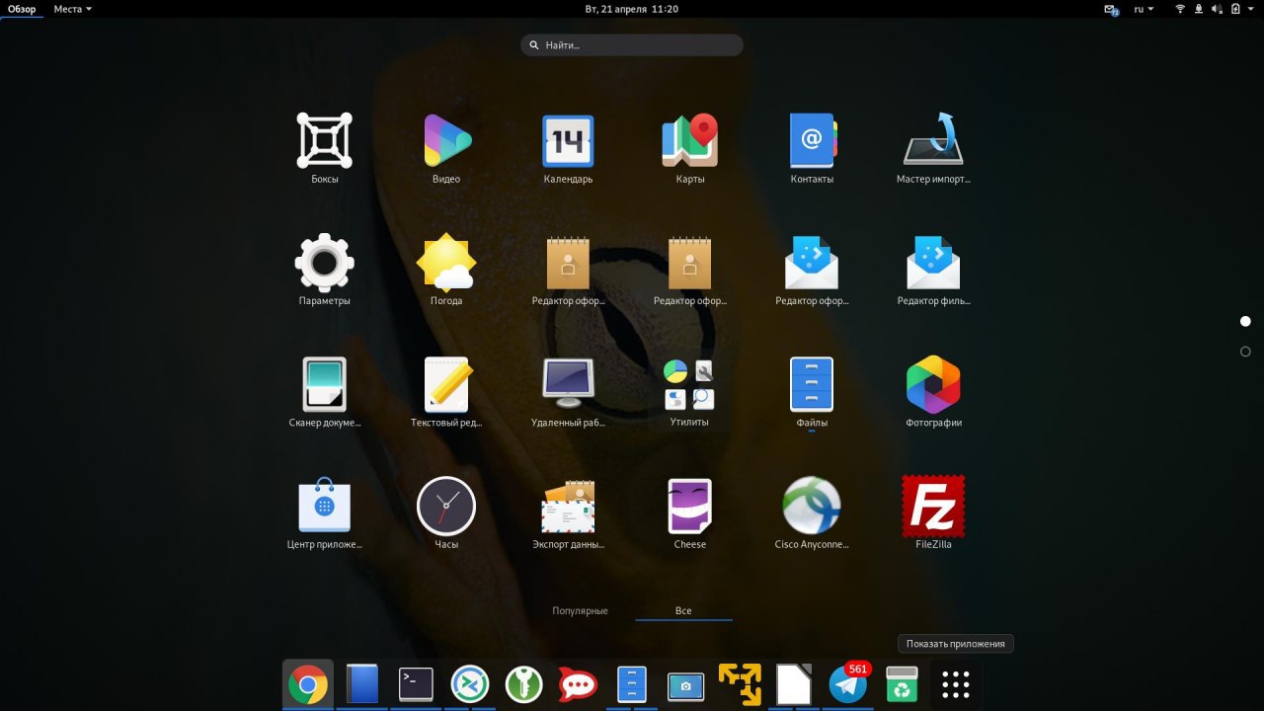Open the blank document icon in dock
This screenshot has height=711, width=1264.
794,684
